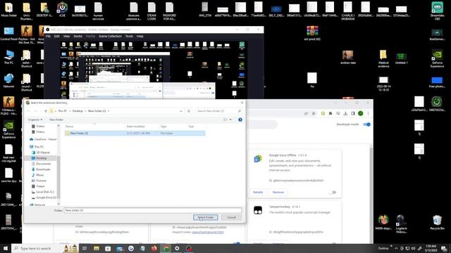Click Chrome in the taskbar
Viewport: 451px width, 253px height.
pos(166,248)
